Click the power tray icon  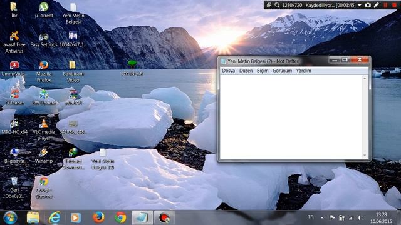click(x=341, y=218)
